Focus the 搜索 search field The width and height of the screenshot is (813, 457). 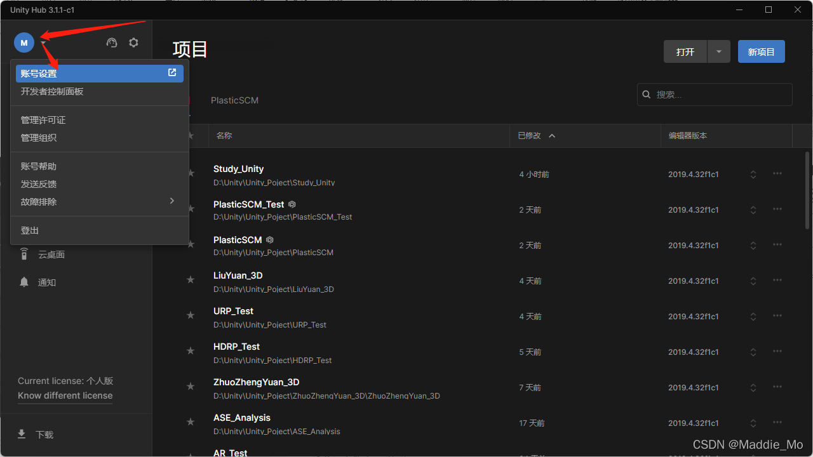[x=715, y=95]
